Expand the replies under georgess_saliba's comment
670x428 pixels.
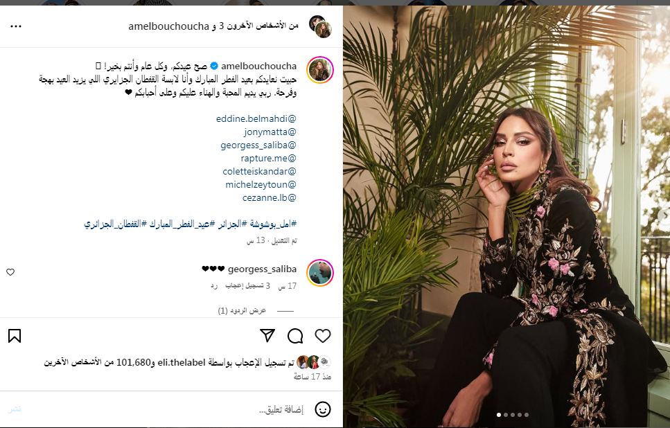coord(242,310)
